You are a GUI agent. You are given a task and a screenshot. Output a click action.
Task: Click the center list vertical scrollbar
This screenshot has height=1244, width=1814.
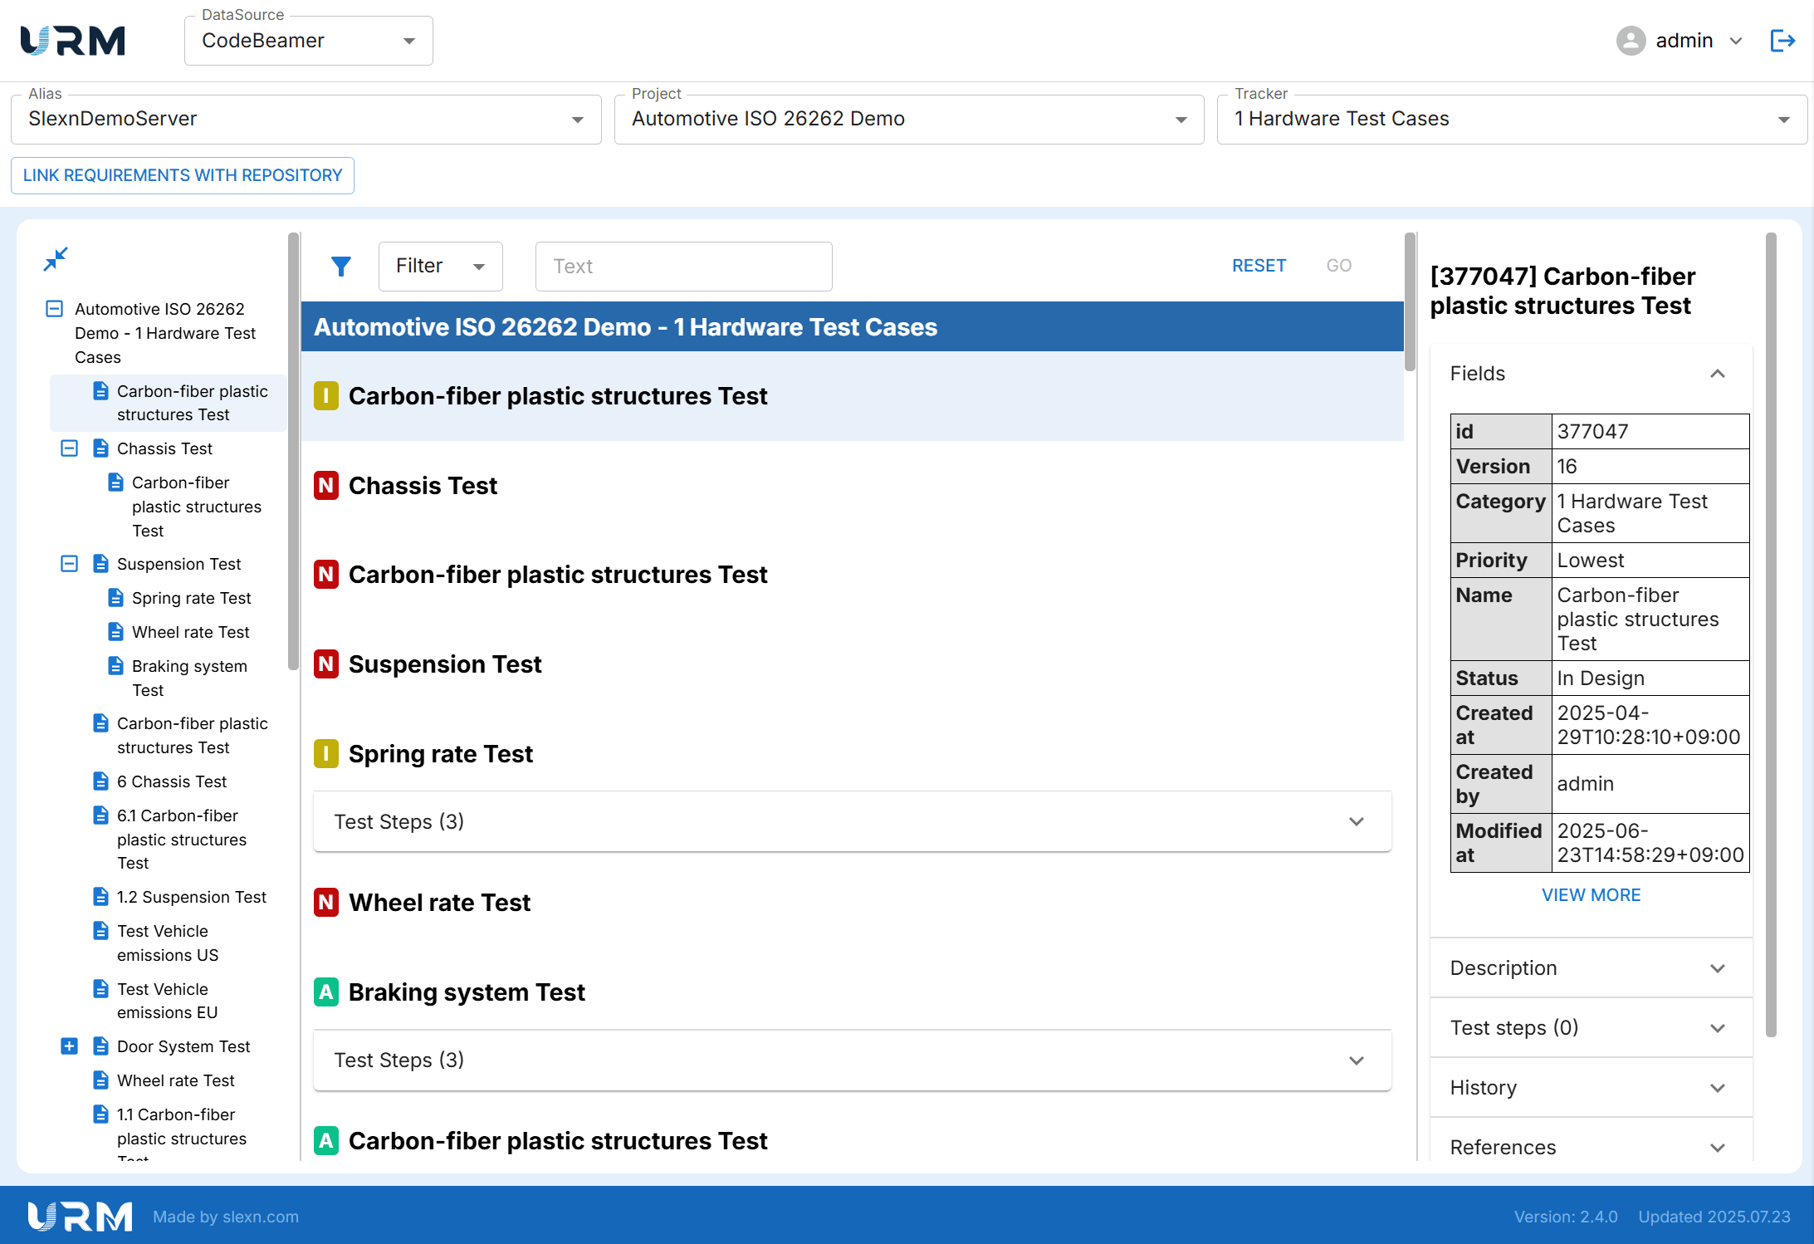point(1409,302)
